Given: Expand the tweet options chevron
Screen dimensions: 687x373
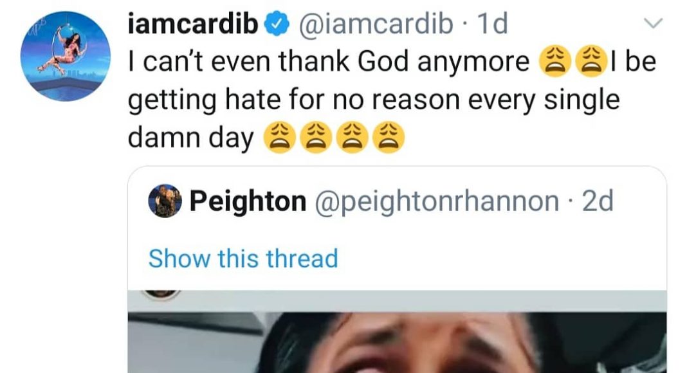Looking at the screenshot, I should (x=652, y=24).
